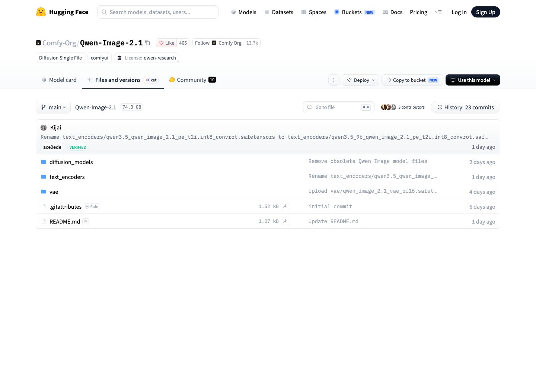Open 'Remove obsolete Qwen Image model files' commit

[x=368, y=161]
